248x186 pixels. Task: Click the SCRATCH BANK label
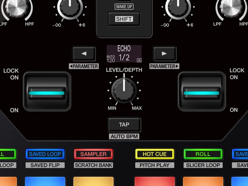(94, 165)
